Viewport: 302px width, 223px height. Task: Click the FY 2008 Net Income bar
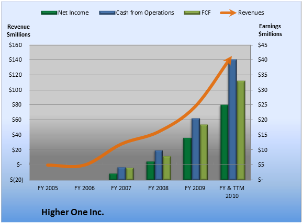pos(151,171)
